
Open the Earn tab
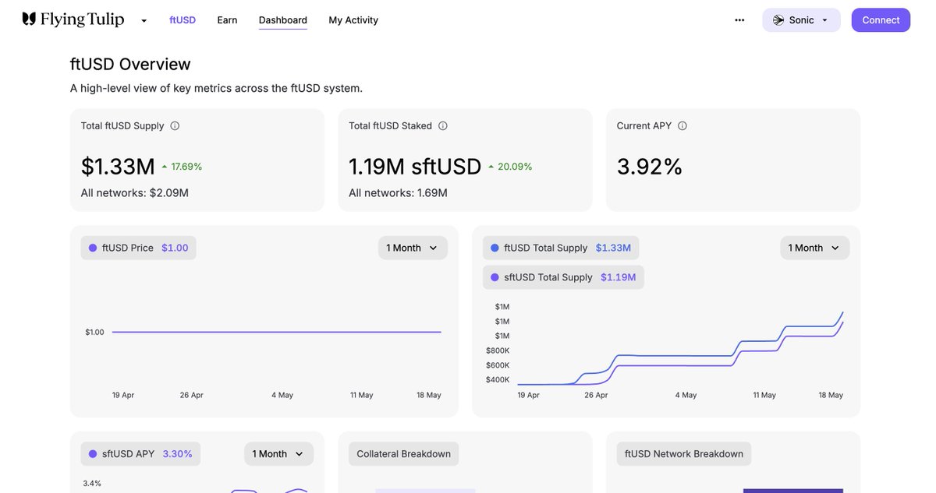click(227, 20)
